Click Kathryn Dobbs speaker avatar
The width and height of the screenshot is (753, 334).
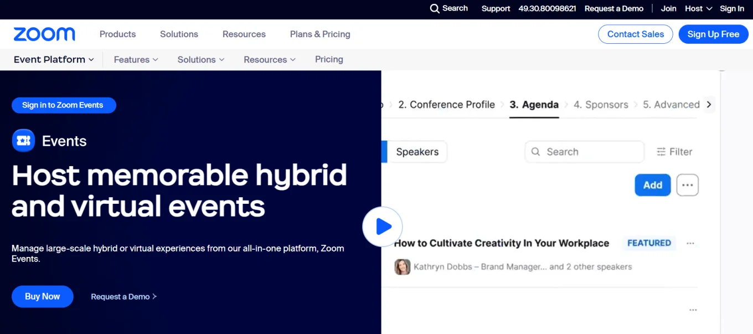coord(403,267)
